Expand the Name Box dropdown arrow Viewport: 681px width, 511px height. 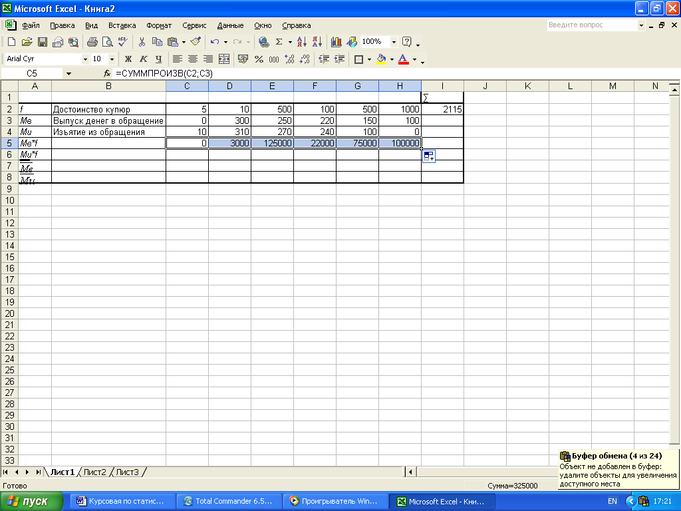(x=68, y=73)
